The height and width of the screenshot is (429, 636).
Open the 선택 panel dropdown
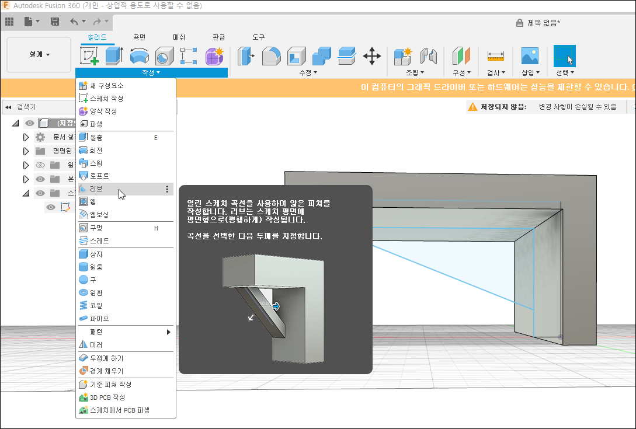point(565,72)
